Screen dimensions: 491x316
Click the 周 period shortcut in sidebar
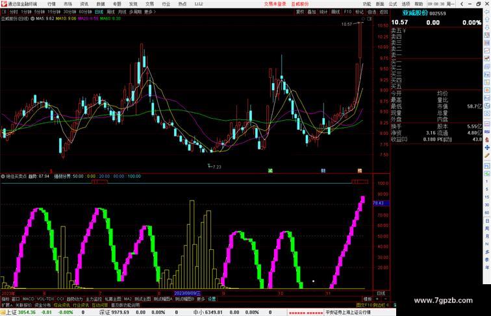487,228
